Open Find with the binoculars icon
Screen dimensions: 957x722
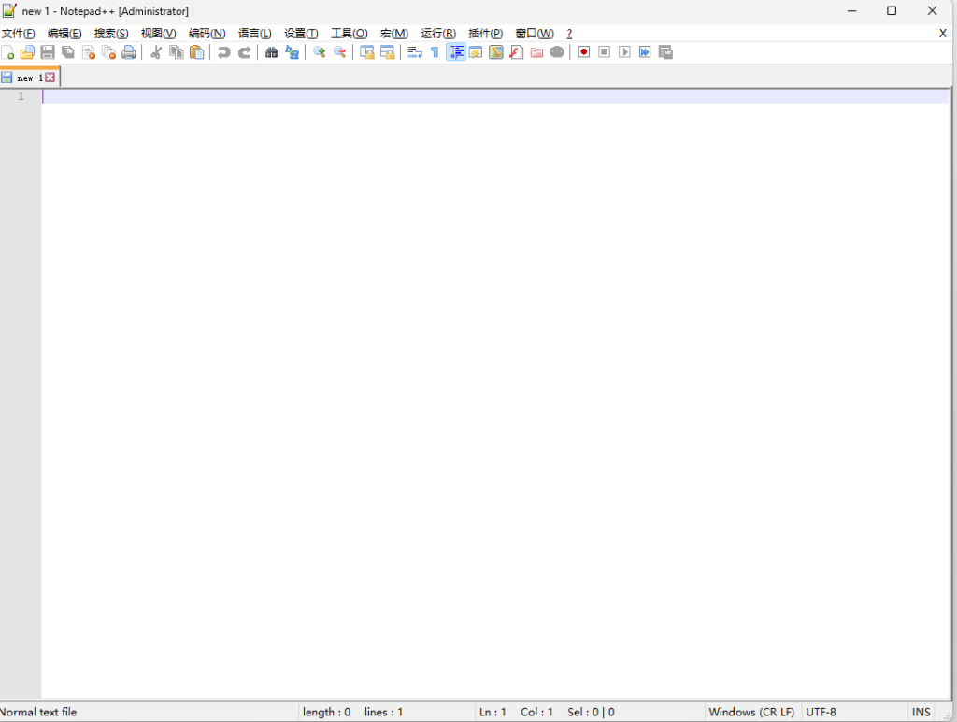pyautogui.click(x=271, y=52)
